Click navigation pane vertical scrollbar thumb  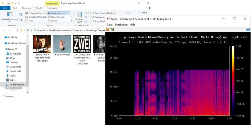click(x=27, y=66)
